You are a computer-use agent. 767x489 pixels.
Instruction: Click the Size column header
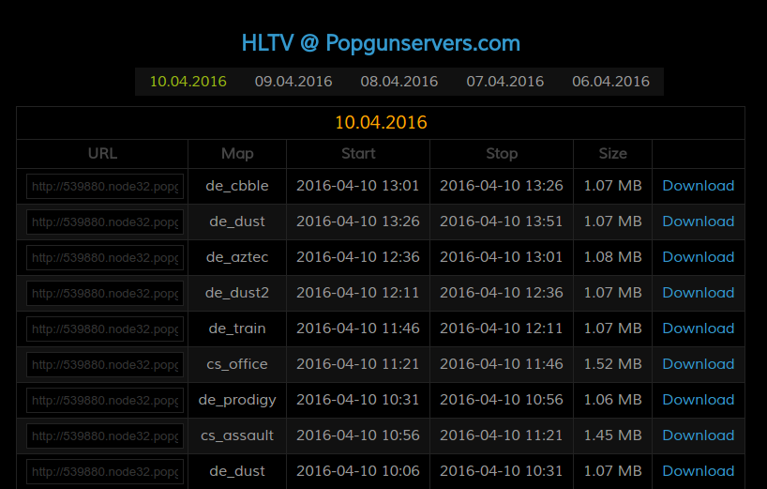click(612, 154)
